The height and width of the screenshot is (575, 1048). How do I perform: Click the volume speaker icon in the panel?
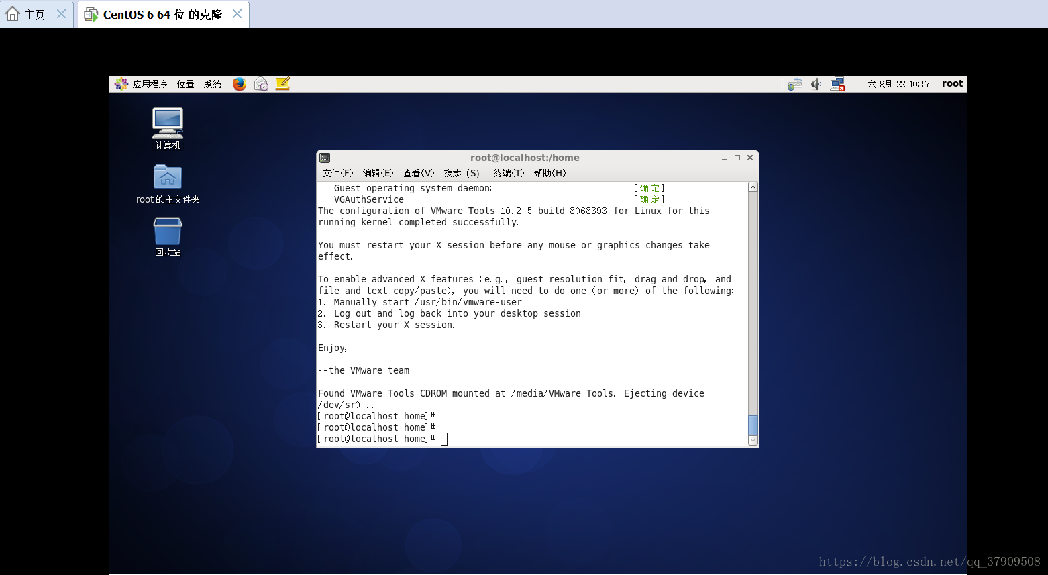[816, 84]
